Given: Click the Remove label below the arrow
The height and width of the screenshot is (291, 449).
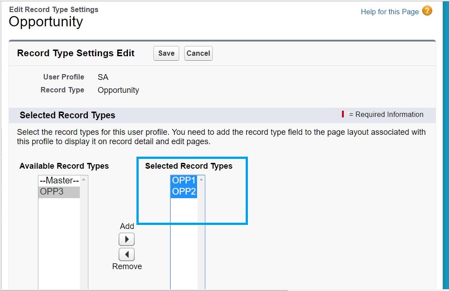Looking at the screenshot, I should [x=127, y=266].
